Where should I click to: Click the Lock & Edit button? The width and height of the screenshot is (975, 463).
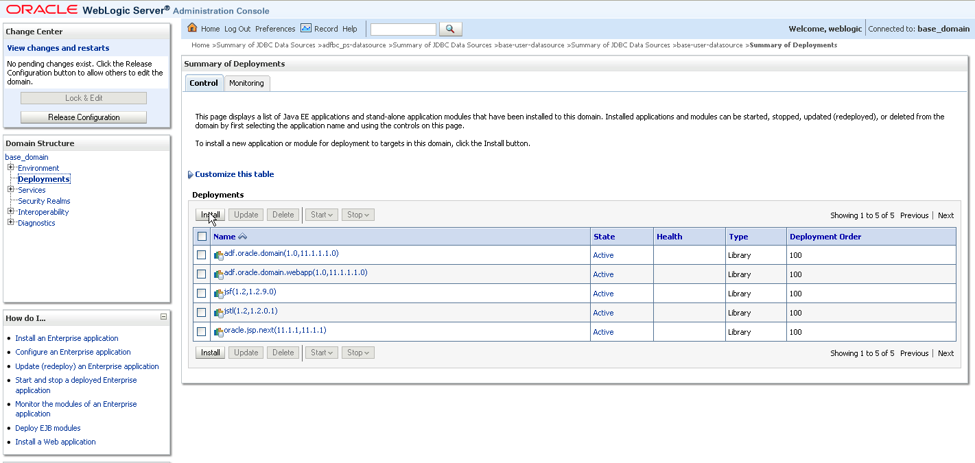point(84,98)
